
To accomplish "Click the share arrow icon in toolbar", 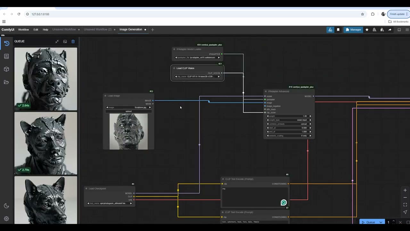I will [390, 30].
